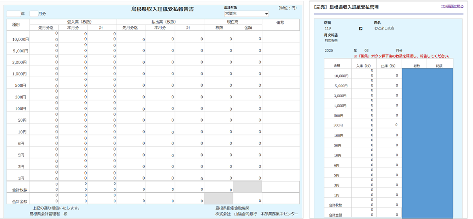Screen dimensions: 473x219
Task: Click the 総額 column header
Action: point(439,66)
